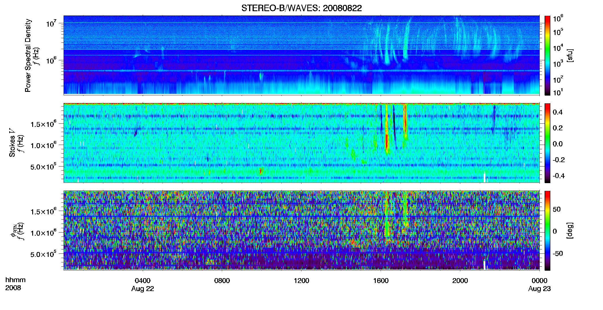Click the 0800 time tick label

[222, 280]
